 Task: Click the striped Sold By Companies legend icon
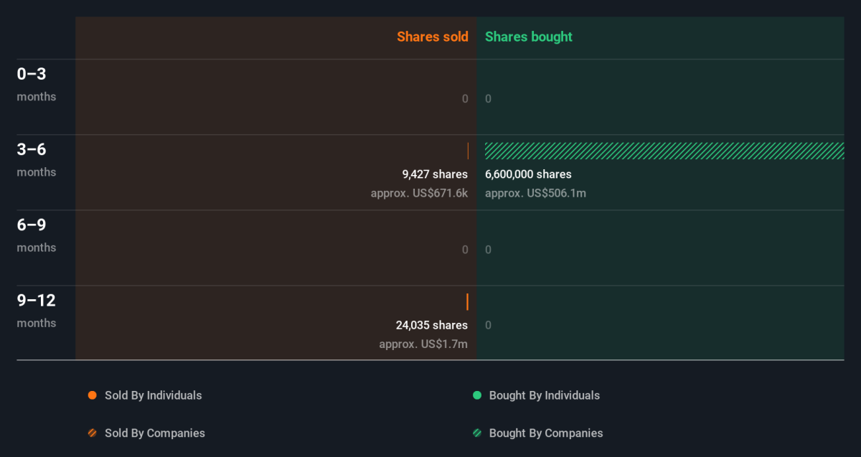[92, 433]
